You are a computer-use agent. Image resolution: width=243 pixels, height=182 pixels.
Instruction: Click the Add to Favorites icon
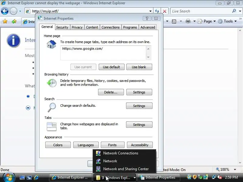pos(14,21)
